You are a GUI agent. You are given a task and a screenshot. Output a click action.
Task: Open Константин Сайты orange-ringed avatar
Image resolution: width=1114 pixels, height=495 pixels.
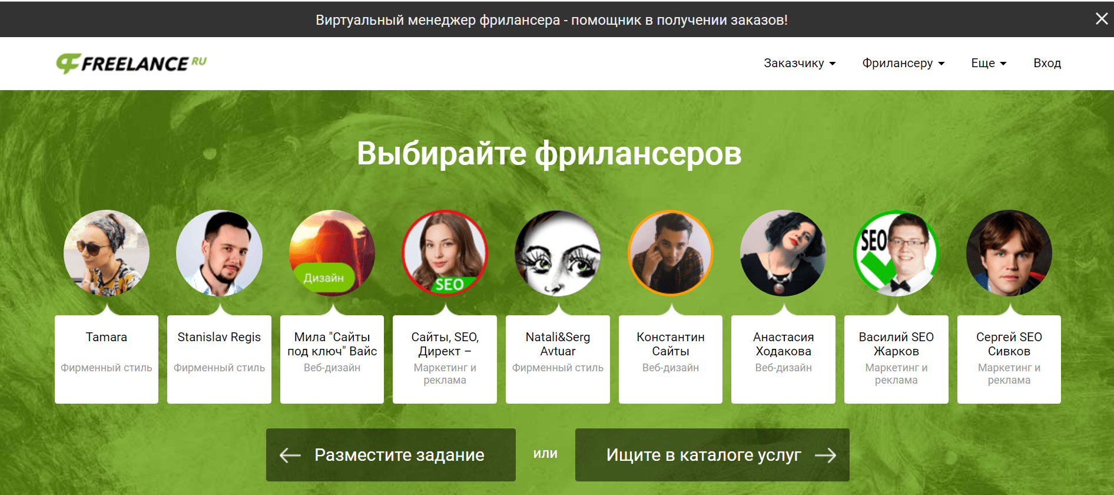coord(671,253)
